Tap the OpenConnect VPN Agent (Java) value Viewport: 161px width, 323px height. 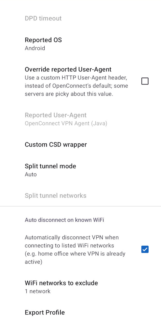pyautogui.click(x=66, y=123)
